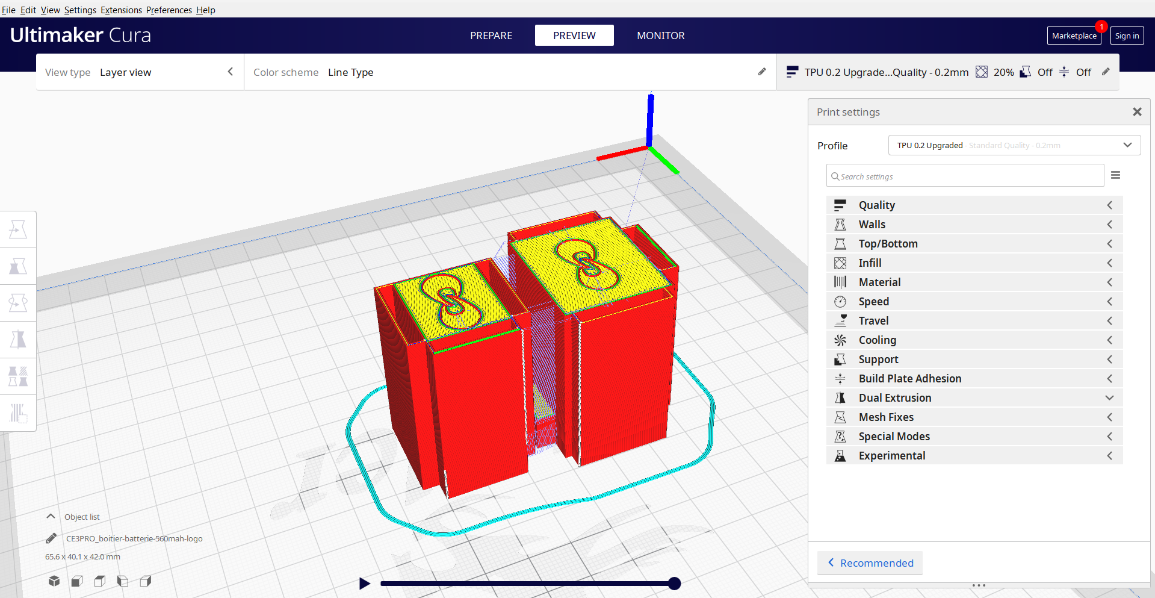Select the Support Blocker tool
This screenshot has width=1155, height=598.
pos(18,413)
